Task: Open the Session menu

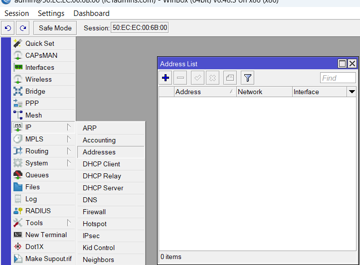Action: coord(16,13)
